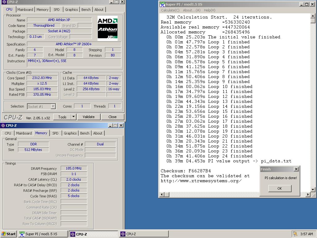Open Mainboard tab in lower CPU-Z

[x=24, y=133]
